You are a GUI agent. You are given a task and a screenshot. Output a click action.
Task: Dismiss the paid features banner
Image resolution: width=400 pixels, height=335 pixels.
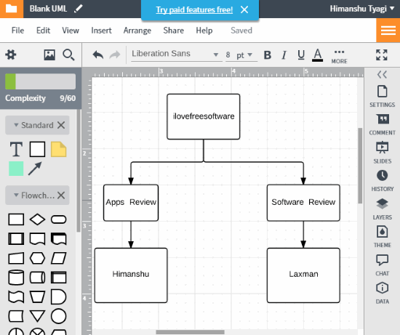[244, 9]
